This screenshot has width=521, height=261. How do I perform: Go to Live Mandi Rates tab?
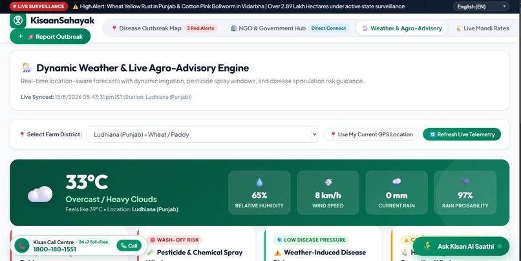tap(482, 28)
